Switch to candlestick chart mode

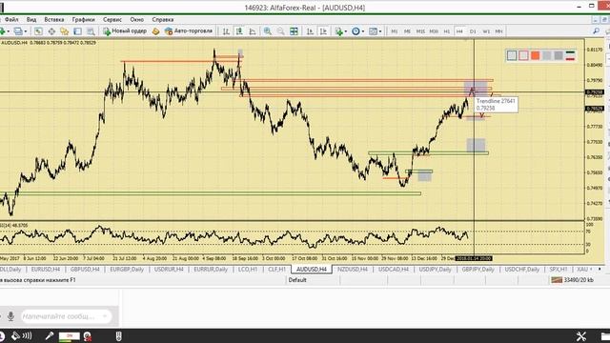(239, 31)
